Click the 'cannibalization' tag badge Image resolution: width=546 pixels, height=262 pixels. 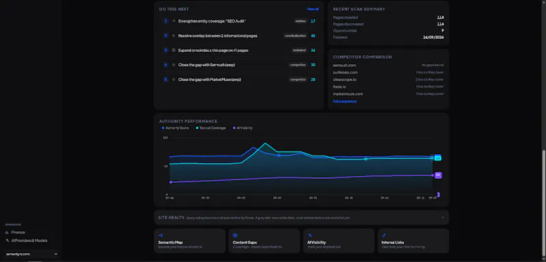tap(296, 36)
